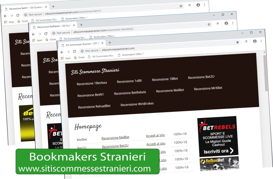
Task: Open Recensione WinBrokes in site menu
Action: pyautogui.click(x=137, y=104)
